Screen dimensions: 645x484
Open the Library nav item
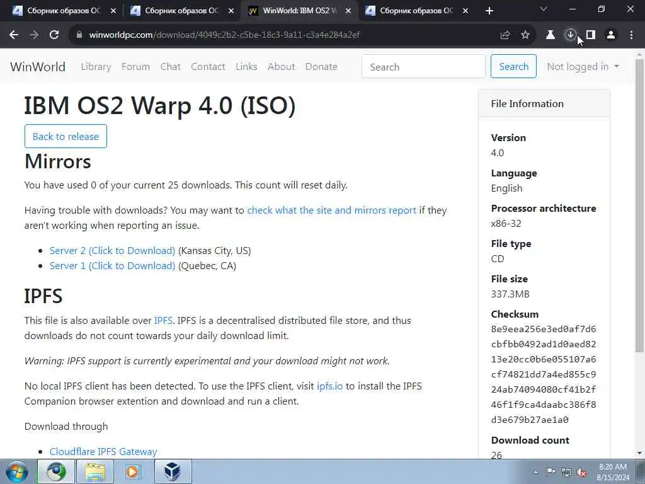pos(96,67)
